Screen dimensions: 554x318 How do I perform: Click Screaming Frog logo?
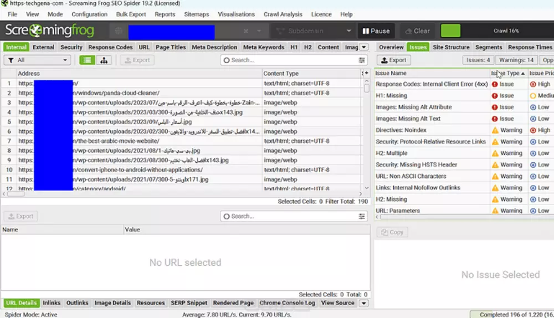point(49,30)
